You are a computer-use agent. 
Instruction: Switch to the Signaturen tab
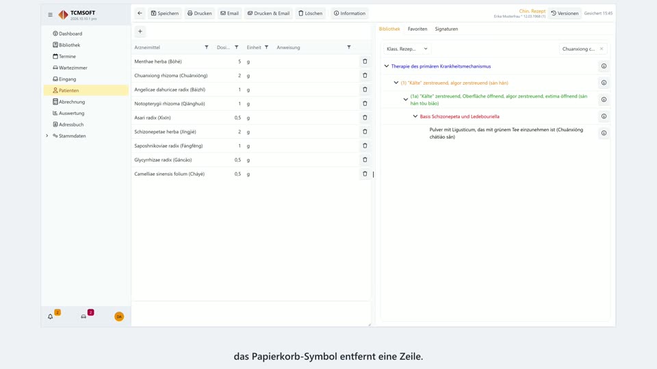click(446, 29)
